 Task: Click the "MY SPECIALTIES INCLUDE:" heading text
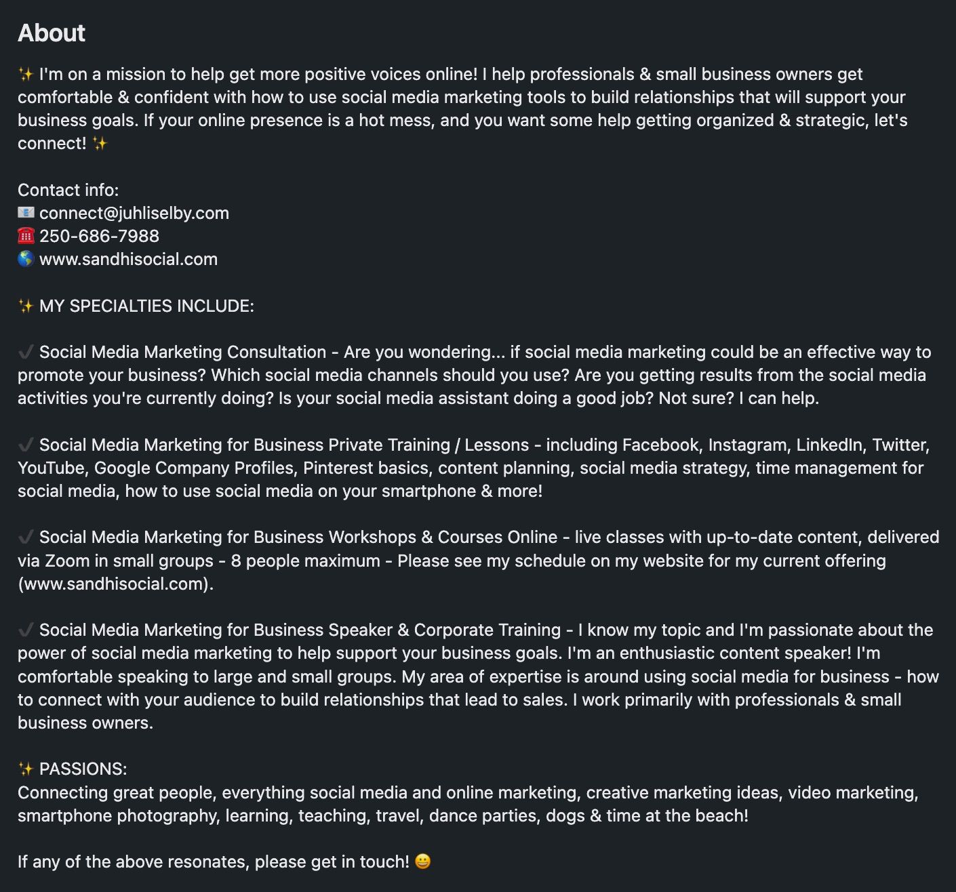[x=146, y=306]
